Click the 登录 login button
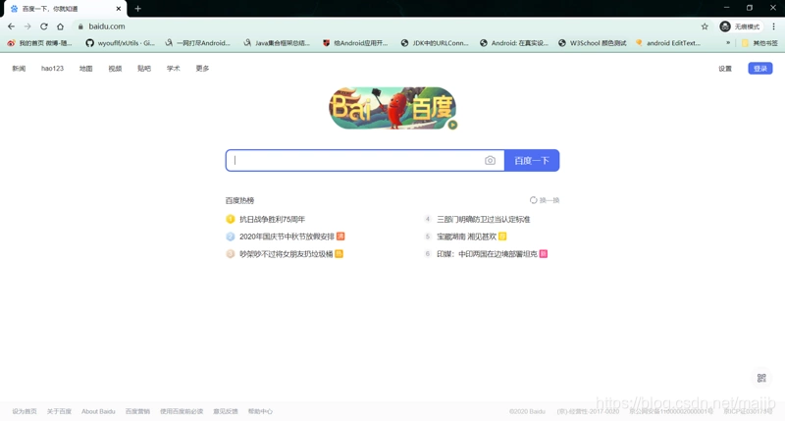This screenshot has width=785, height=421. click(759, 69)
